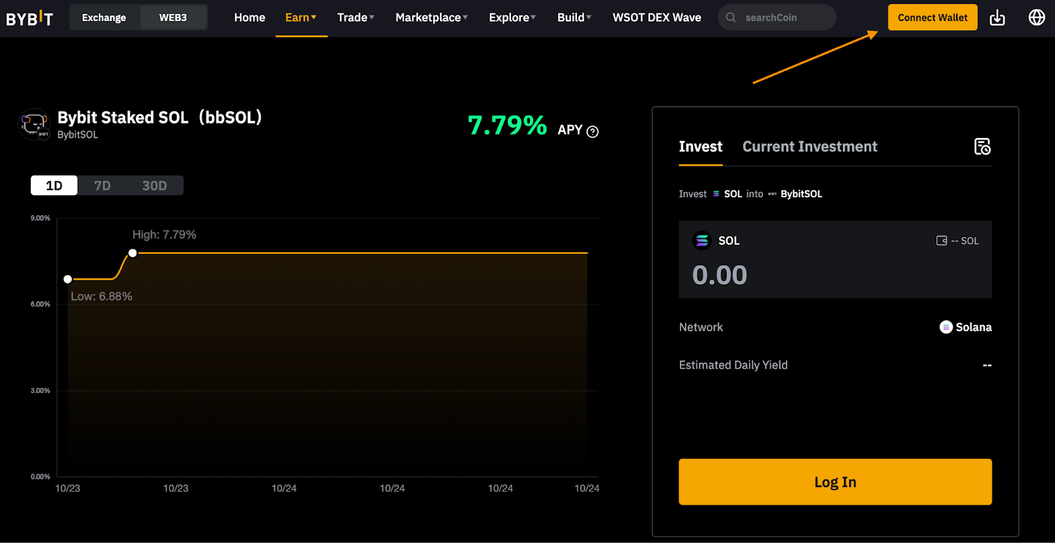Image resolution: width=1055 pixels, height=543 pixels.
Task: Switch to Current Investment tab
Action: pos(810,146)
